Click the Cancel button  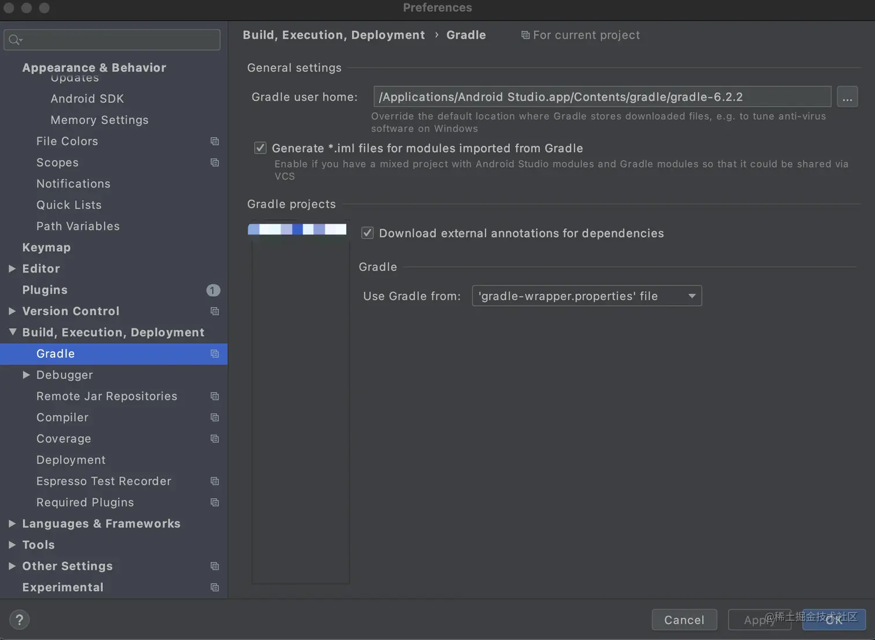684,620
